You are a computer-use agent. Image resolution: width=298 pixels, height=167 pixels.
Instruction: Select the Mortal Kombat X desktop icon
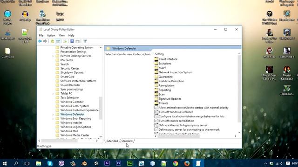click(287, 73)
